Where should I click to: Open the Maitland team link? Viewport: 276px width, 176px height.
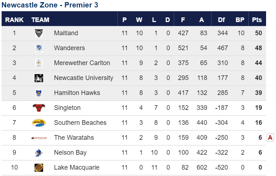(x=66, y=33)
